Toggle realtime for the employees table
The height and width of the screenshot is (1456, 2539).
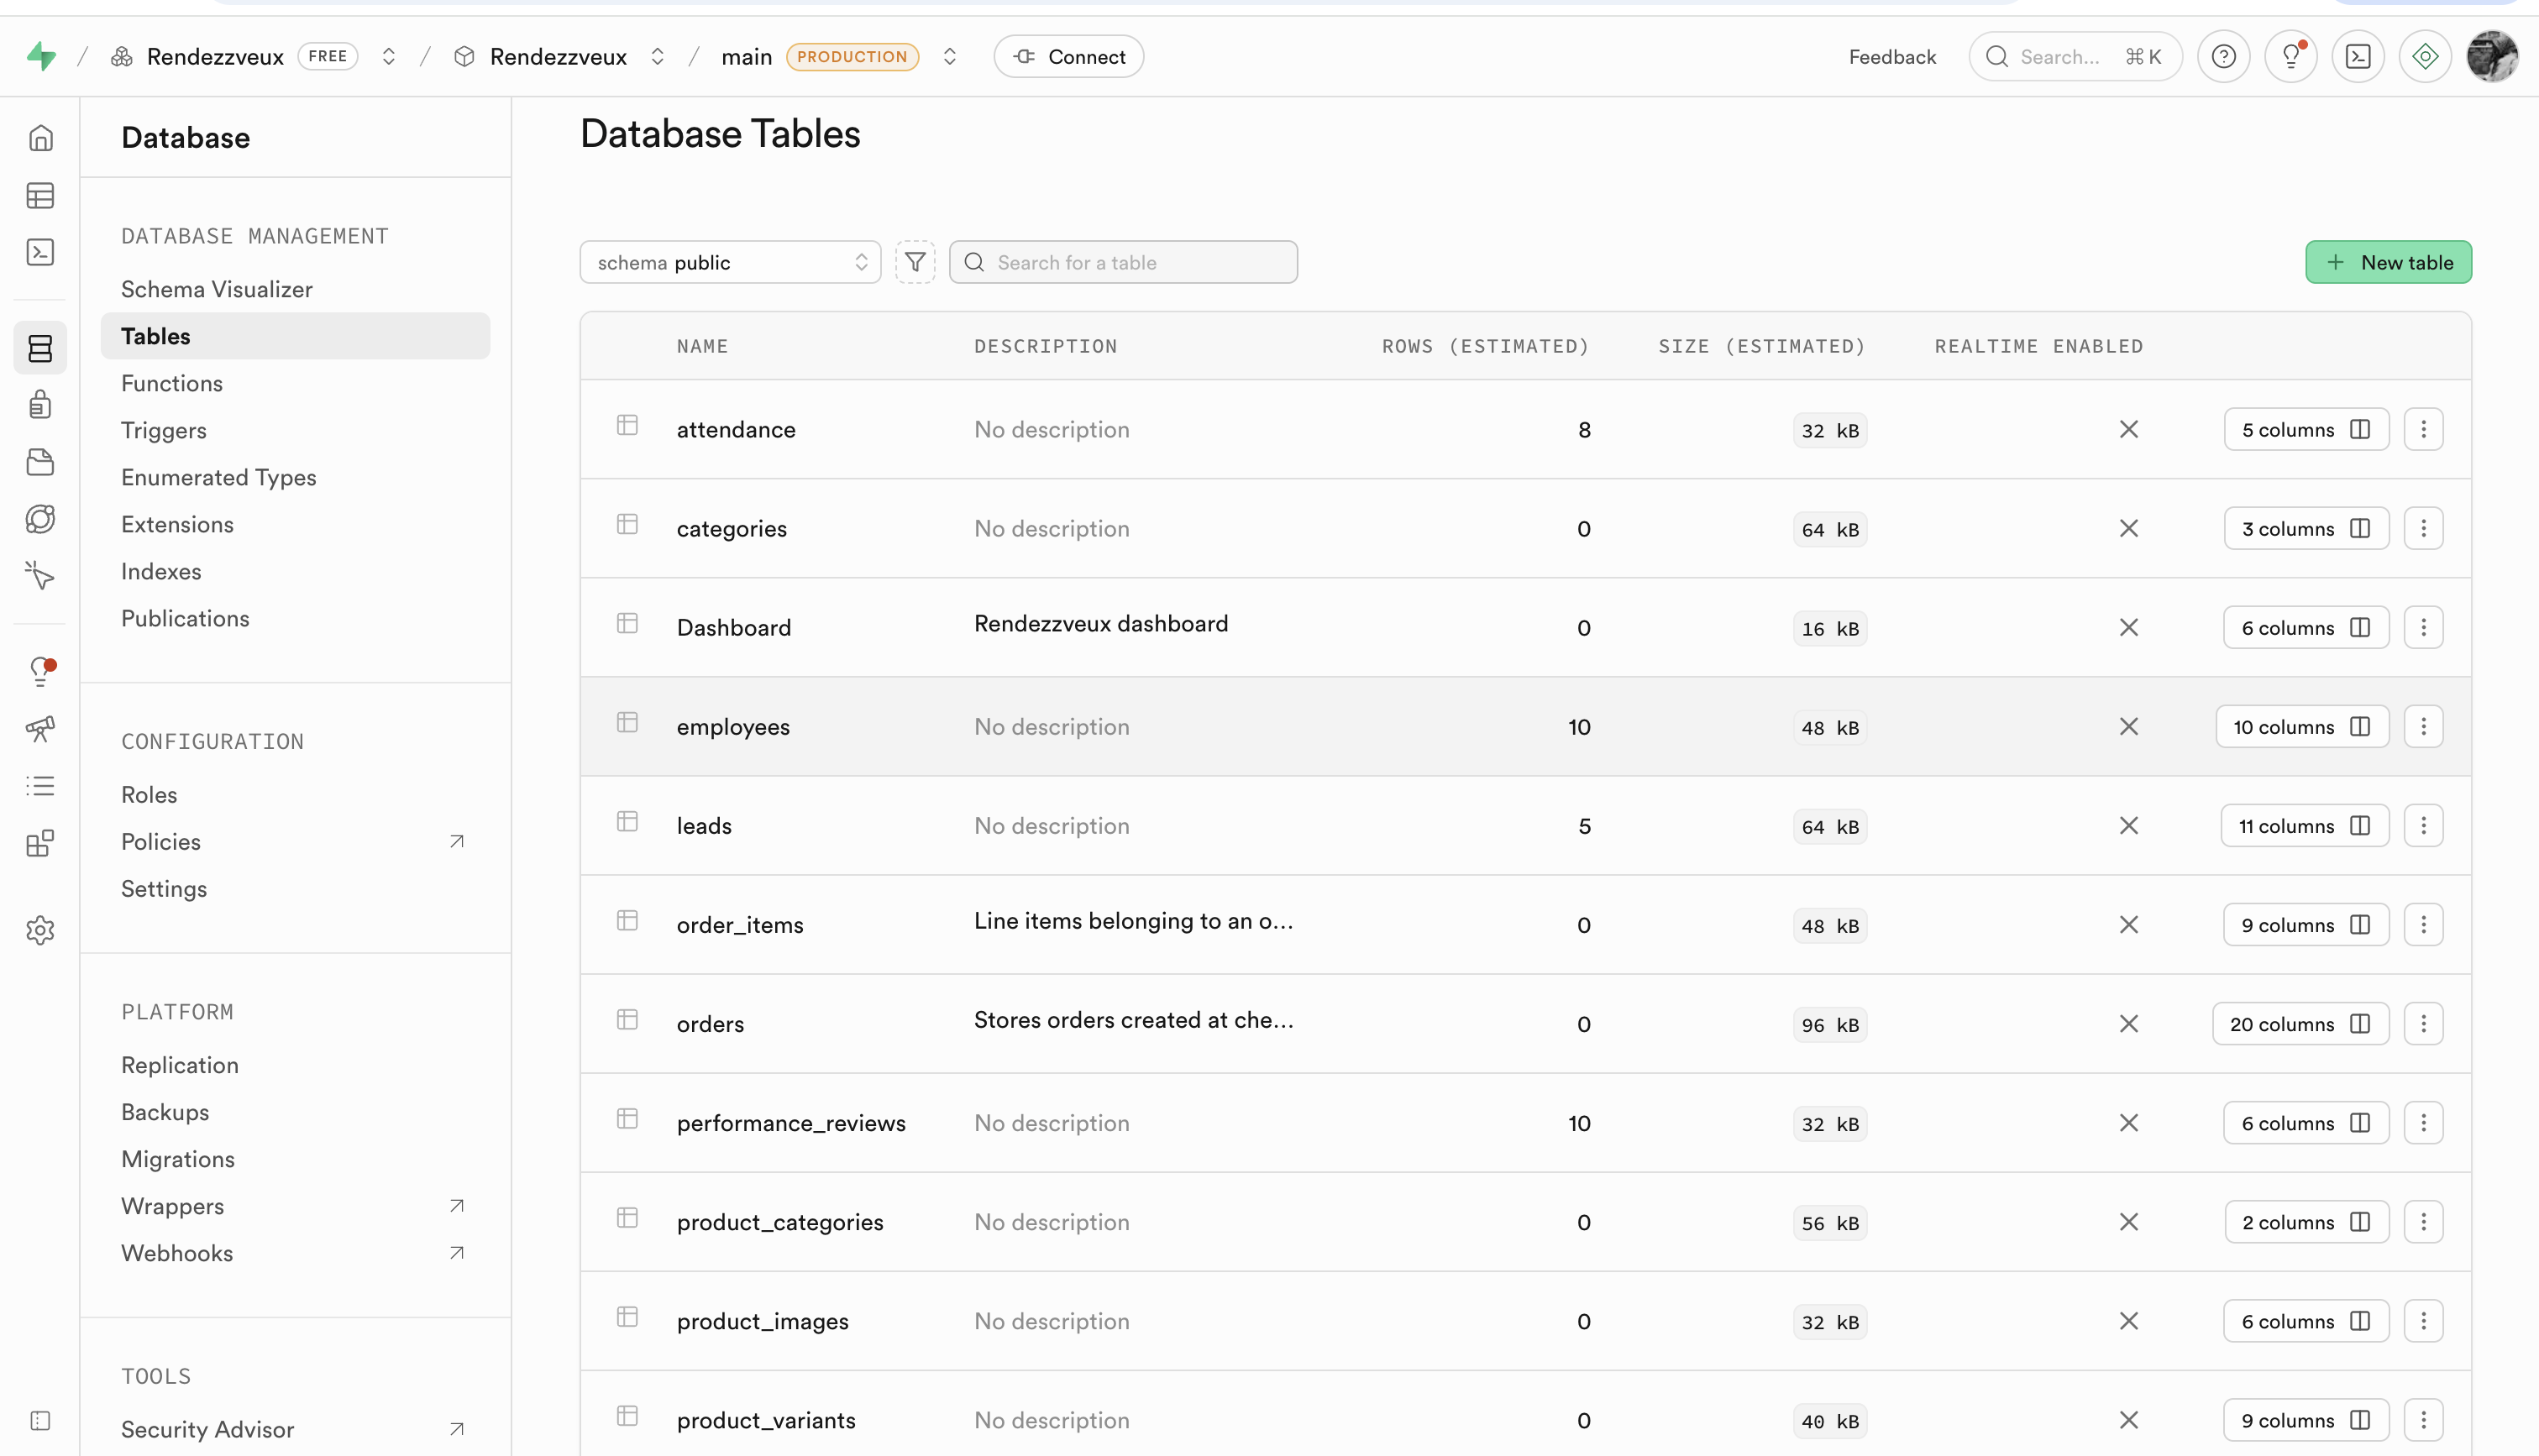coord(2129,726)
